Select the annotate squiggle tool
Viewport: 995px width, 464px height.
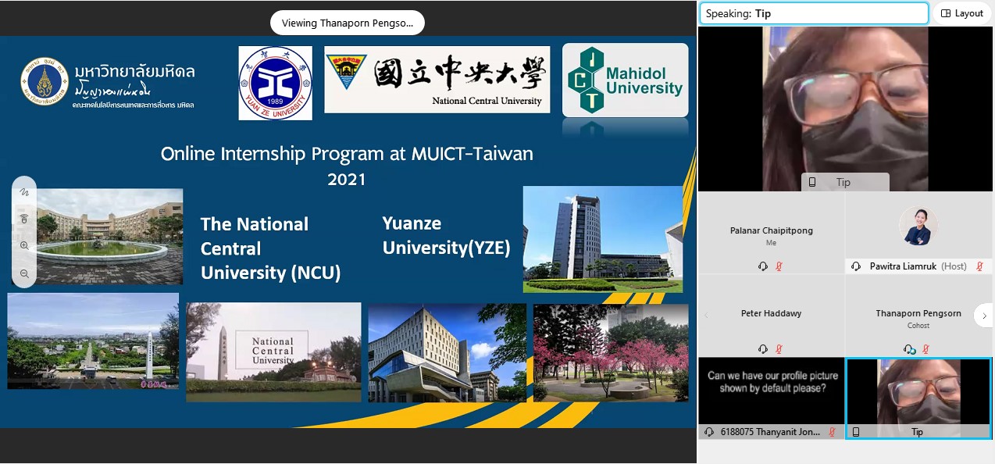pos(24,192)
